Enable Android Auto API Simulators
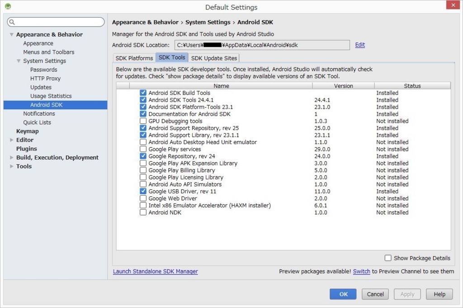 (143, 184)
